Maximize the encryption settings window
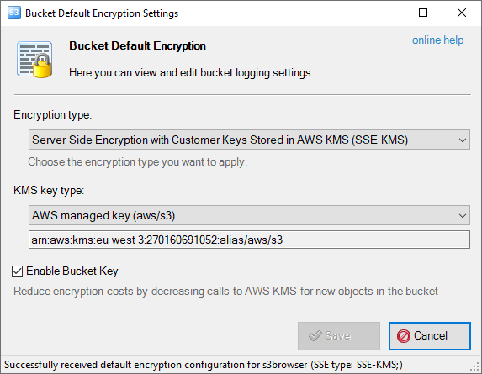Image resolution: width=482 pixels, height=374 pixels. pyautogui.click(x=423, y=13)
